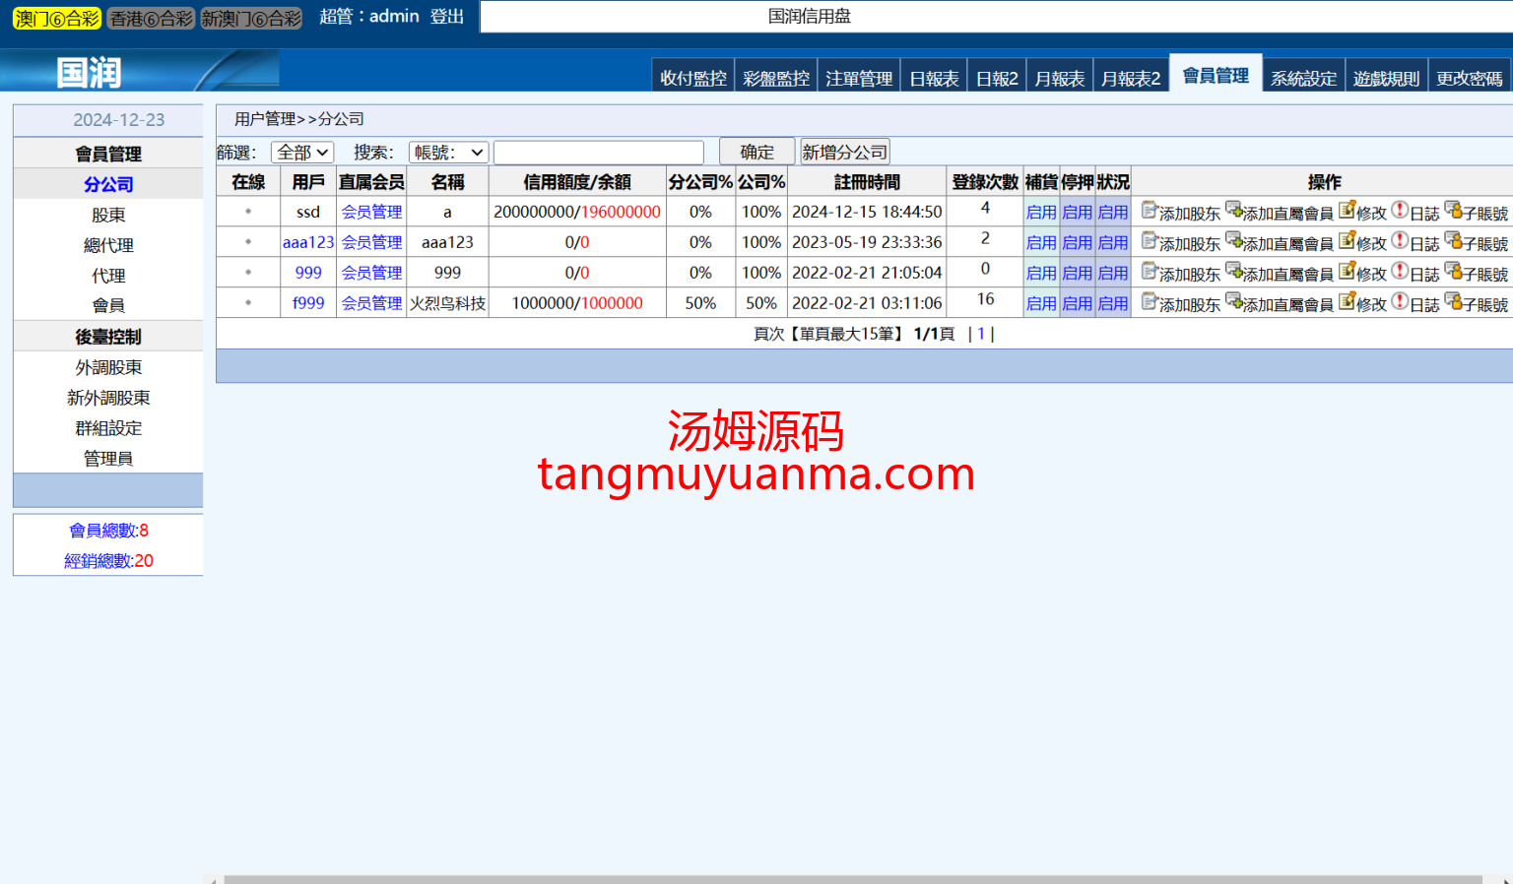Viewport: 1513px width, 884px height.
Task: Click 添加直屬會員 icon for aaa123 row
Action: tap(1233, 241)
